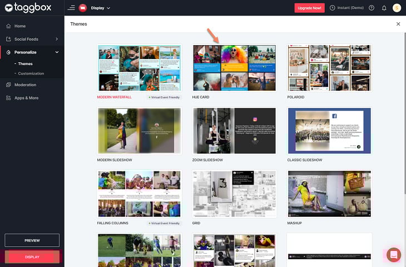Select Grid theme thumbnail
The image size is (406, 267).
tap(234, 194)
